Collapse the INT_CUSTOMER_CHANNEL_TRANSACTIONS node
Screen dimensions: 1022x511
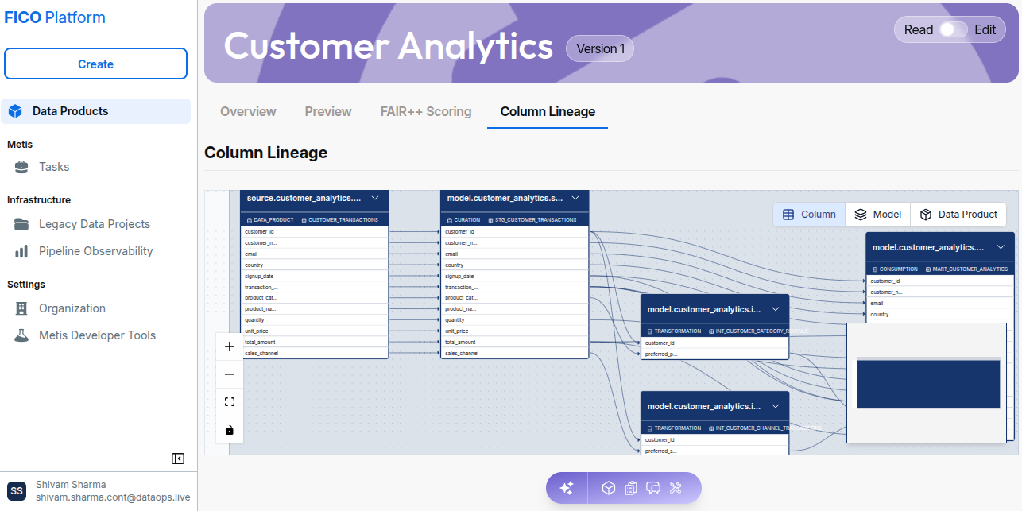coord(776,406)
